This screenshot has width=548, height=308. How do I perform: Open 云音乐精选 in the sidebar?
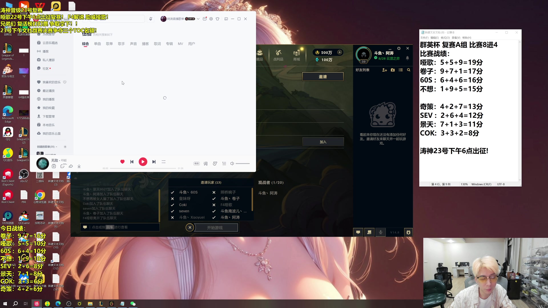50,43
